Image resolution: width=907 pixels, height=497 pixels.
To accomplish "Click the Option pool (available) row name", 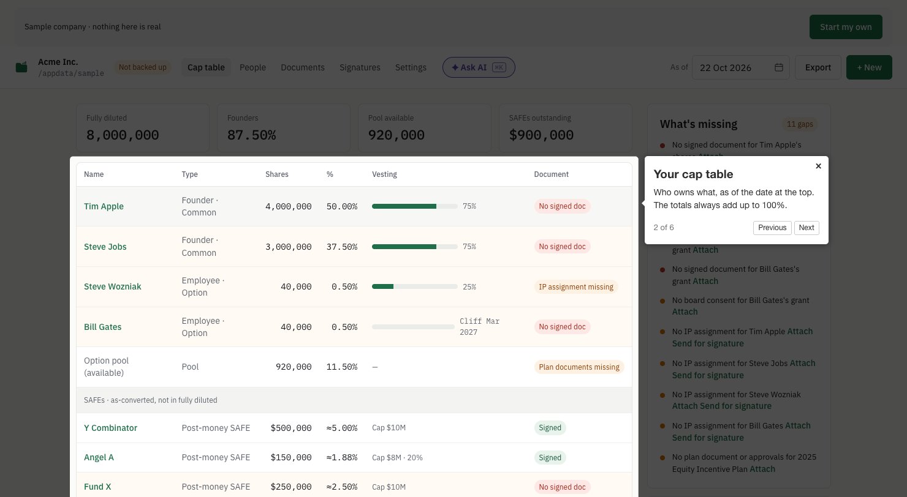I will pos(107,367).
